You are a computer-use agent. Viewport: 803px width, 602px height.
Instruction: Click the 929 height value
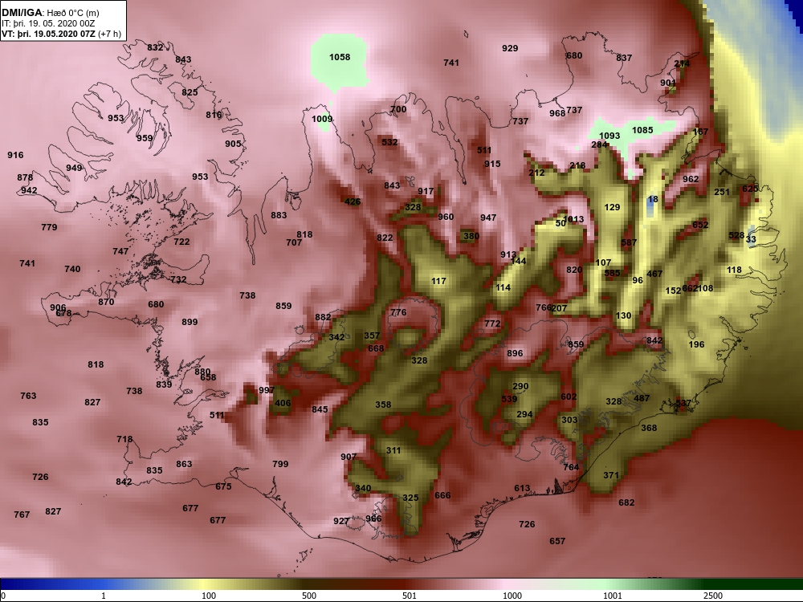point(510,48)
